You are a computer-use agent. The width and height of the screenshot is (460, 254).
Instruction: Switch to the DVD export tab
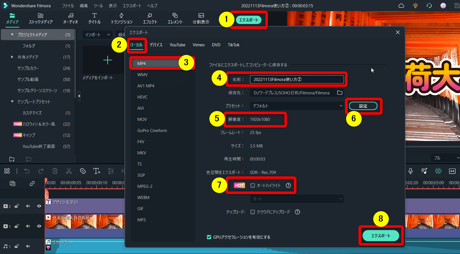(216, 45)
